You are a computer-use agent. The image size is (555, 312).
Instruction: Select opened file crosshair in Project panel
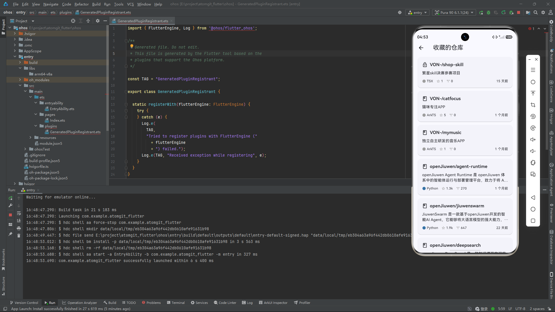coord(73,21)
